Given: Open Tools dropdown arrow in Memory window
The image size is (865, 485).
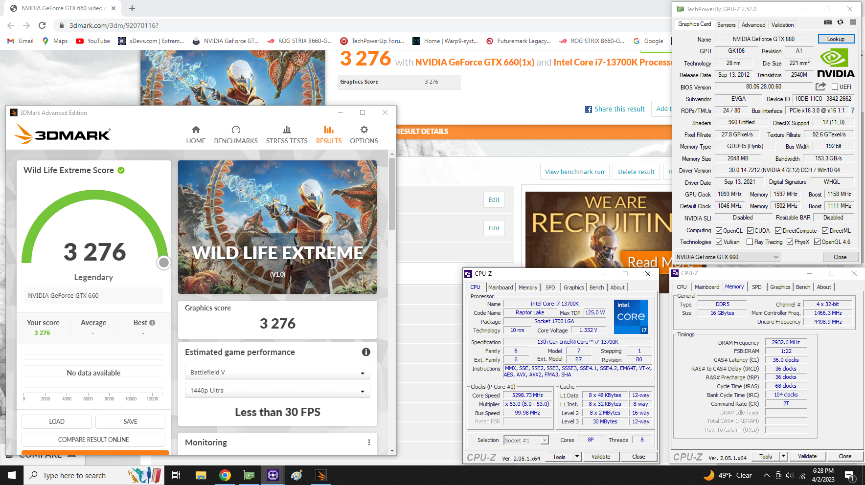Looking at the screenshot, I should [x=784, y=457].
